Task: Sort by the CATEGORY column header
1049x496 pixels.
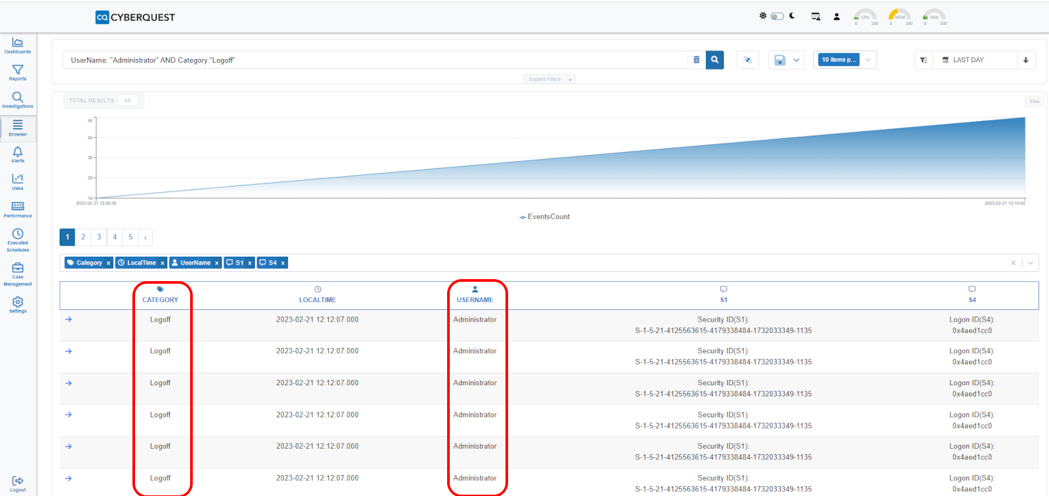Action: click(x=160, y=295)
